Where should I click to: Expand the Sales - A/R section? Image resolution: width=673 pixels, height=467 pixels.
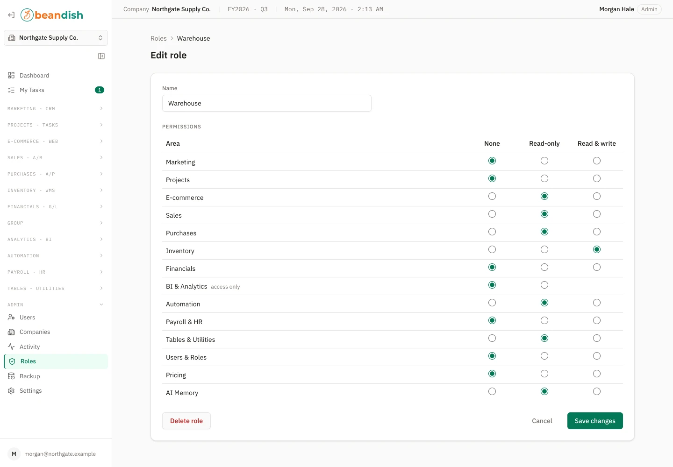tap(56, 157)
